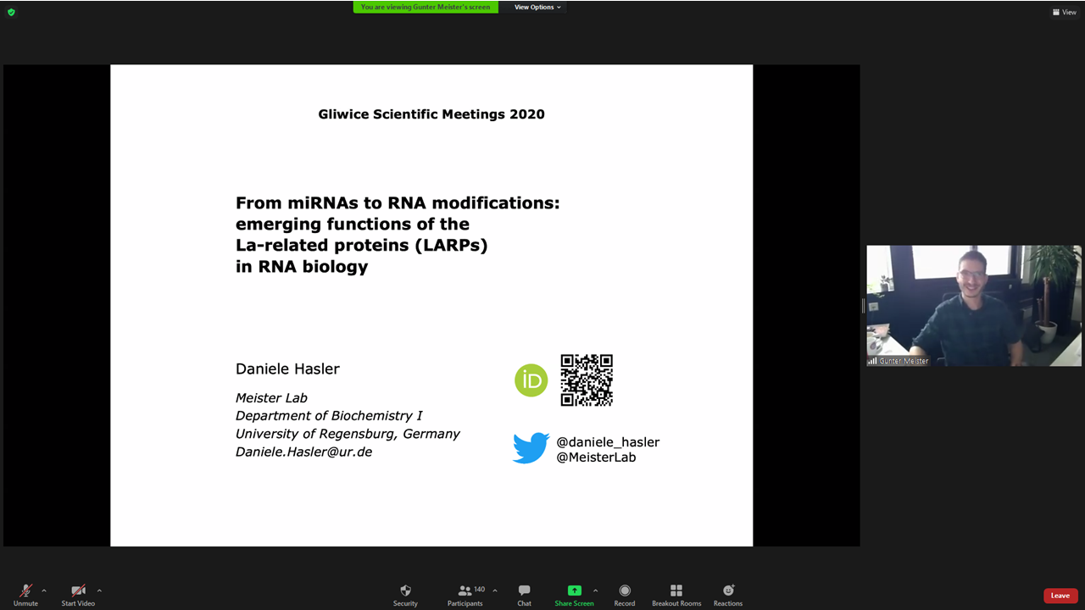Open the Participants panel
1085x610 pixels.
coord(465,591)
